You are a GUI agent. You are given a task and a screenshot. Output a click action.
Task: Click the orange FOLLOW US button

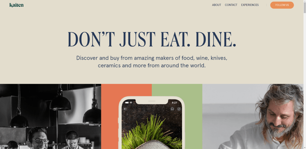click(x=282, y=5)
